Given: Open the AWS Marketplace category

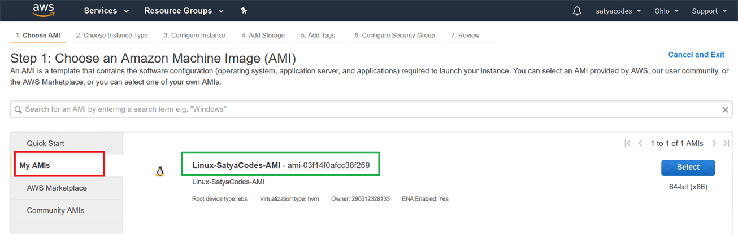Looking at the screenshot, I should (57, 188).
